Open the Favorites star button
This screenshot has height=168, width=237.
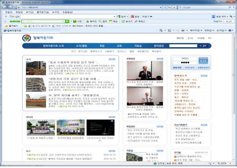pos(12,26)
